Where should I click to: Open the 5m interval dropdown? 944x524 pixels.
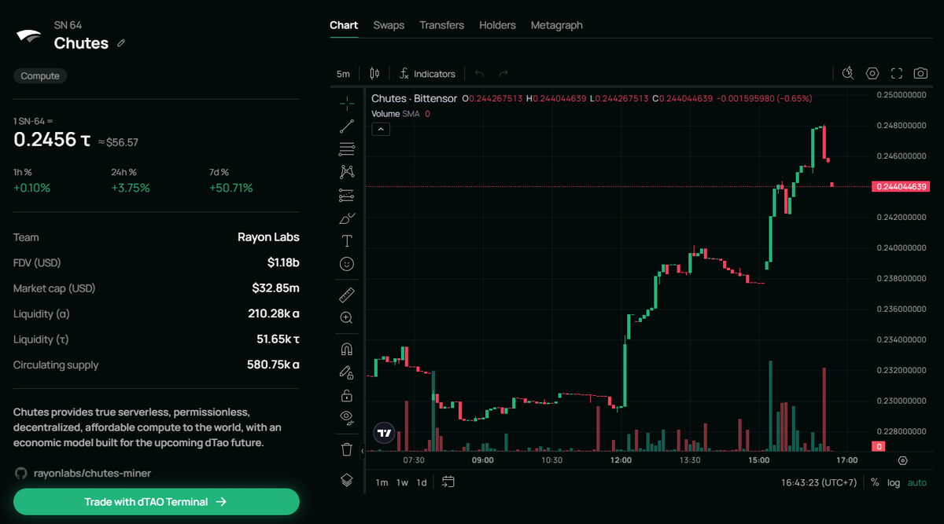click(x=343, y=74)
